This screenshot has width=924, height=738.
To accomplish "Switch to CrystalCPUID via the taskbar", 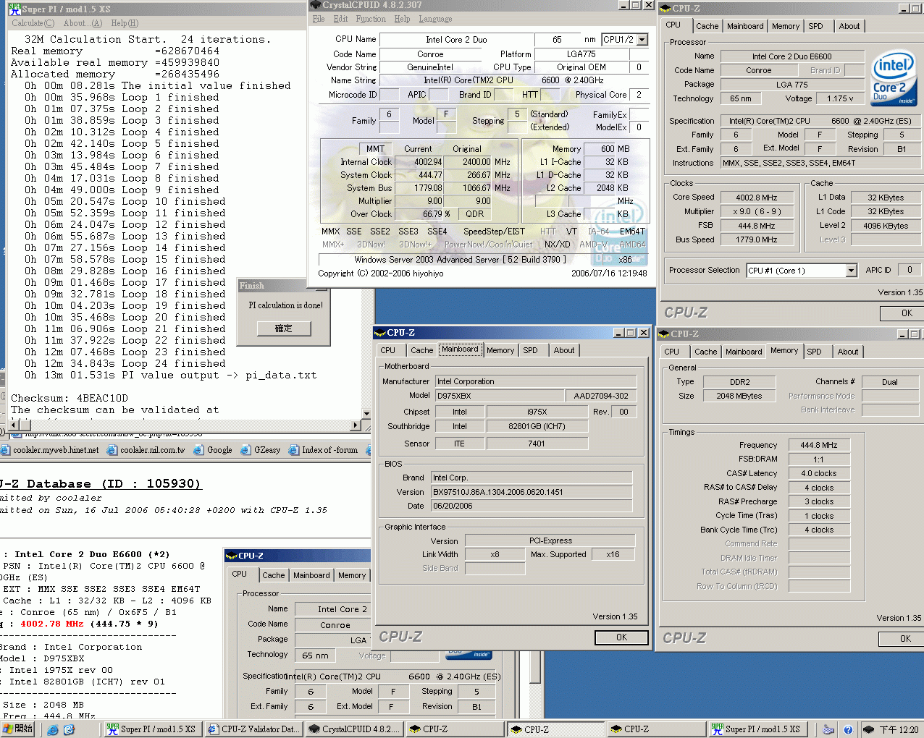I will click(x=353, y=729).
